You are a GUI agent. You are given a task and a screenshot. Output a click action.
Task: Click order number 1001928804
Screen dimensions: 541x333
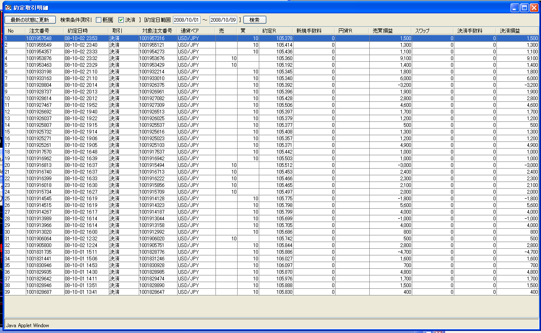45,85
